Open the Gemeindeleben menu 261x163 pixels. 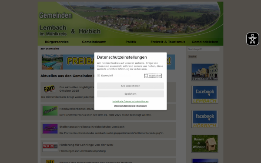pyautogui.click(x=205, y=42)
